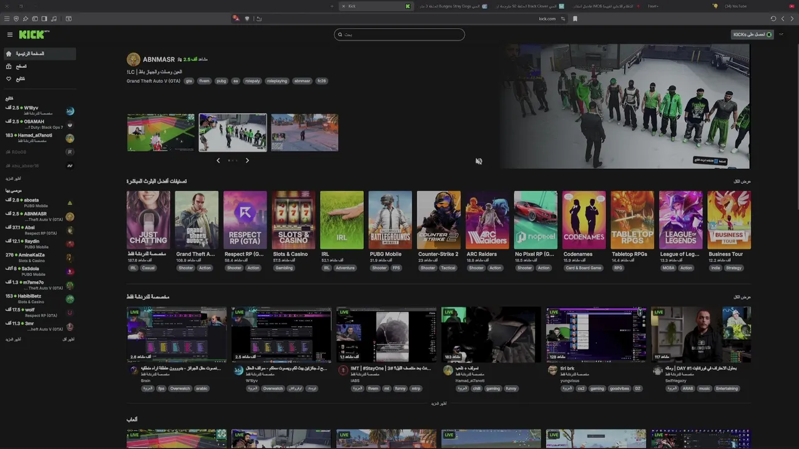Open the Brain live stream thumbnail
The width and height of the screenshot is (799, 449).
pyautogui.click(x=177, y=334)
